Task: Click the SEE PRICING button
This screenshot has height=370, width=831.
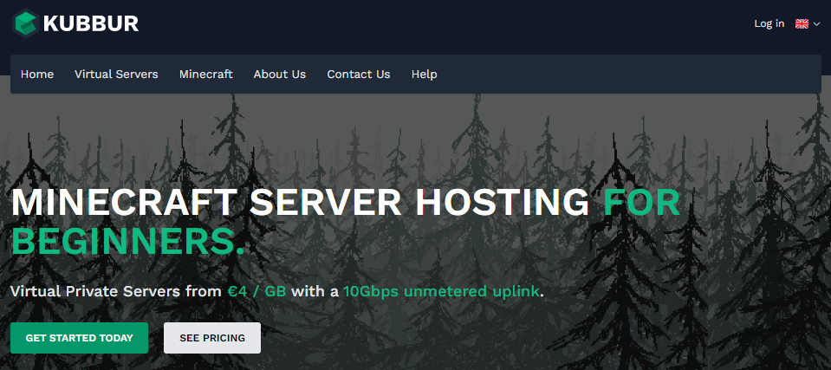Action: point(212,338)
